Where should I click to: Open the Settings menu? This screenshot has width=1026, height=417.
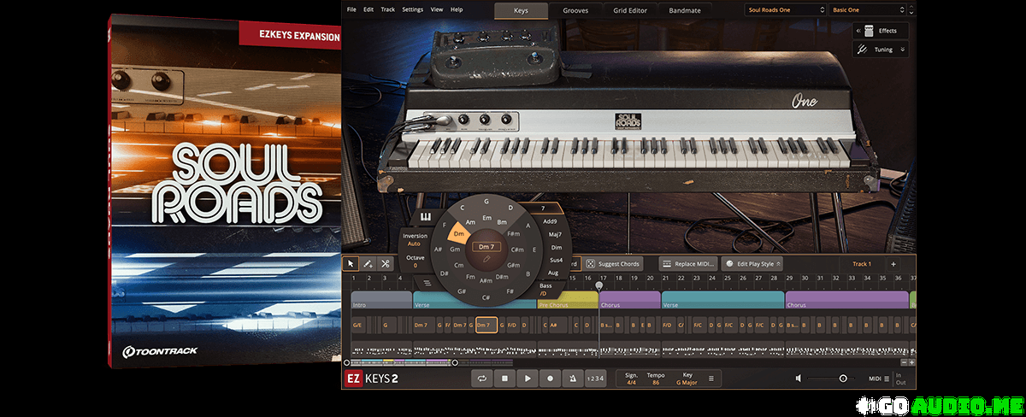click(x=412, y=9)
